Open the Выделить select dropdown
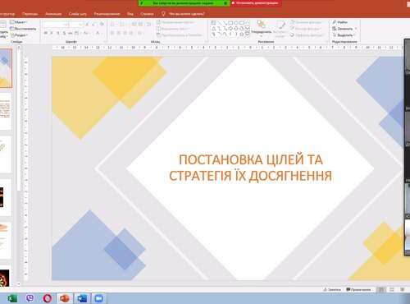 (344, 35)
